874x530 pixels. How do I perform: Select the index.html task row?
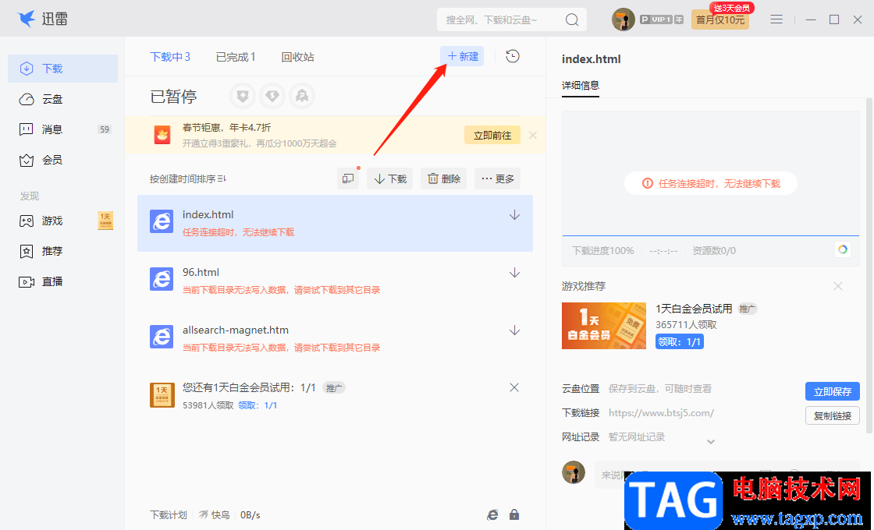click(x=335, y=223)
